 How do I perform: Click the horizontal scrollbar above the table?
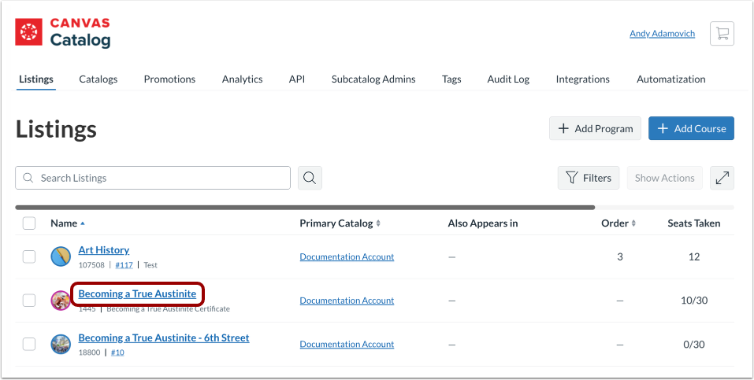(305, 208)
